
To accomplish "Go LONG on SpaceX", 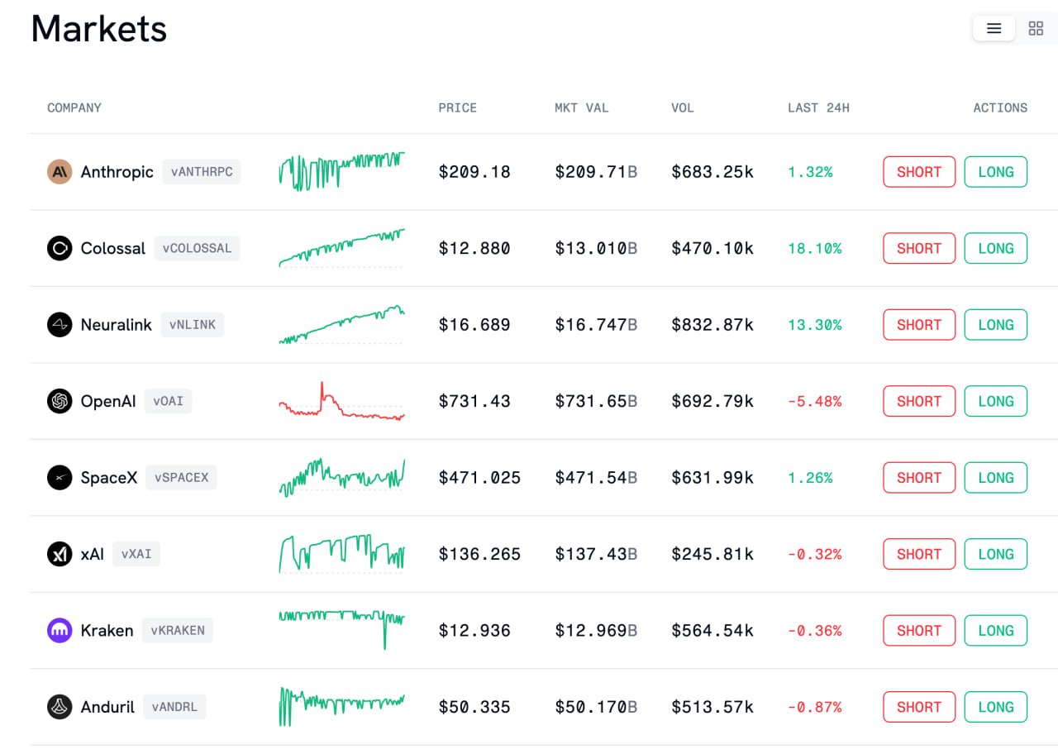I will pos(995,478).
